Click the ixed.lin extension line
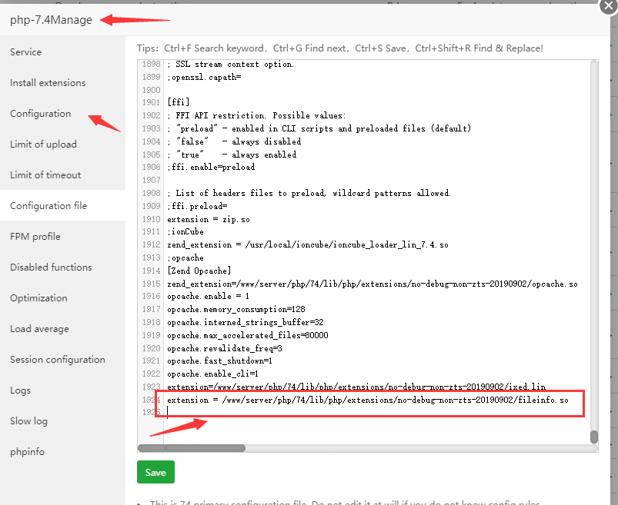The image size is (618, 505). coord(356,387)
